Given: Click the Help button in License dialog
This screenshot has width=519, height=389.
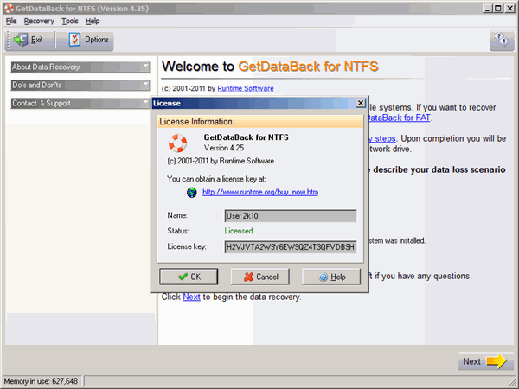Looking at the screenshot, I should pos(331,277).
